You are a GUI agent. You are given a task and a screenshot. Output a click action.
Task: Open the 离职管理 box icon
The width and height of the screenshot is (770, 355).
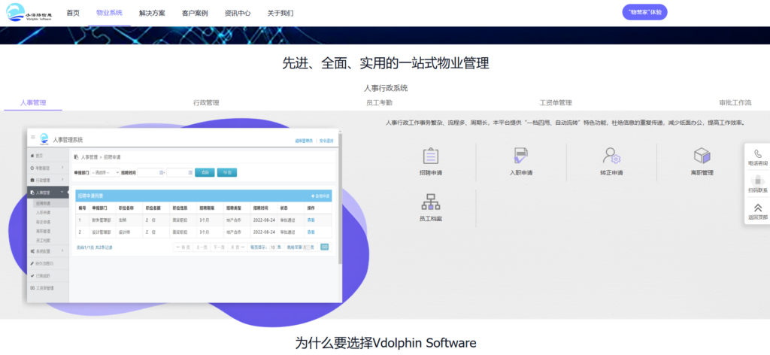point(702,156)
